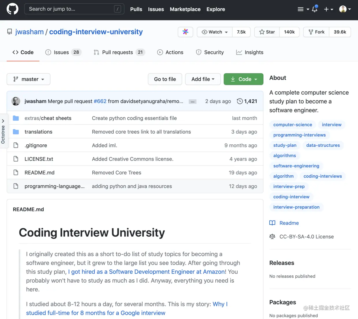Open the 1,421 commits link
This screenshot has height=319, width=358.
(247, 101)
